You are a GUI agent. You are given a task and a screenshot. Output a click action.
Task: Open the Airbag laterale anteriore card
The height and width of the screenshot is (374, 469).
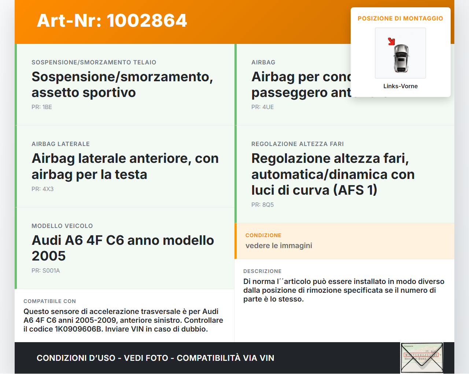pyautogui.click(x=125, y=166)
